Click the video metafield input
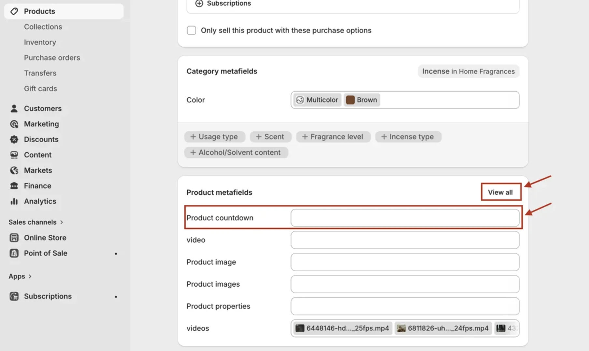Screen dimensions: 589x351 [x=405, y=240]
